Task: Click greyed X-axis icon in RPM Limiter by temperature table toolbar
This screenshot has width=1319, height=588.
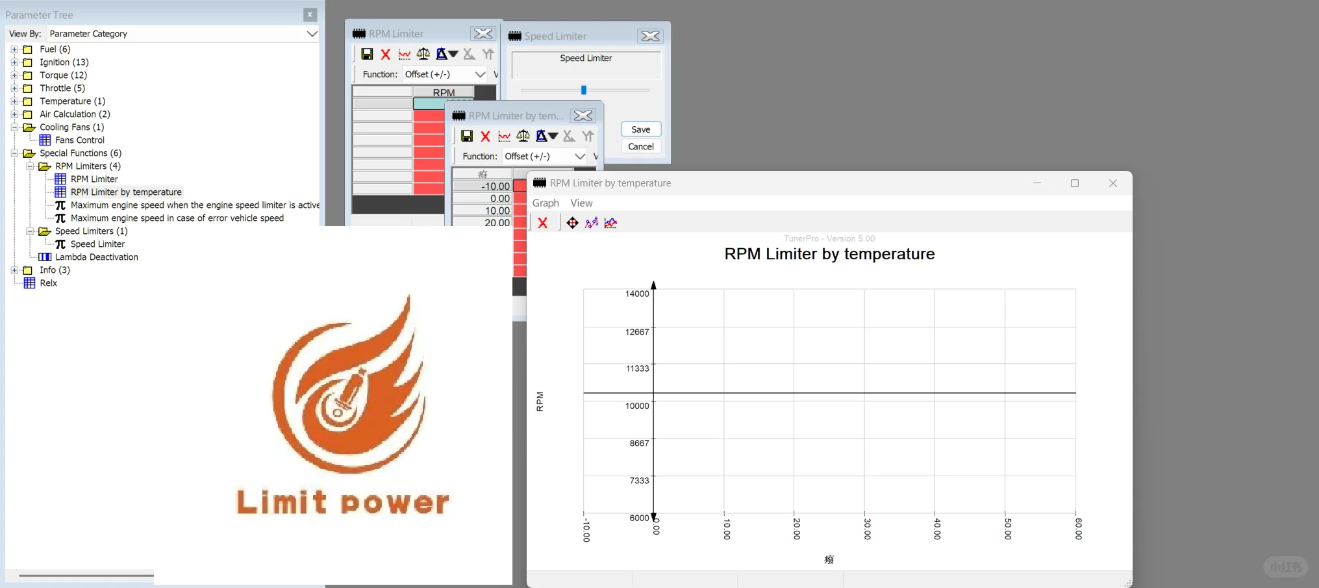Action: click(x=569, y=136)
